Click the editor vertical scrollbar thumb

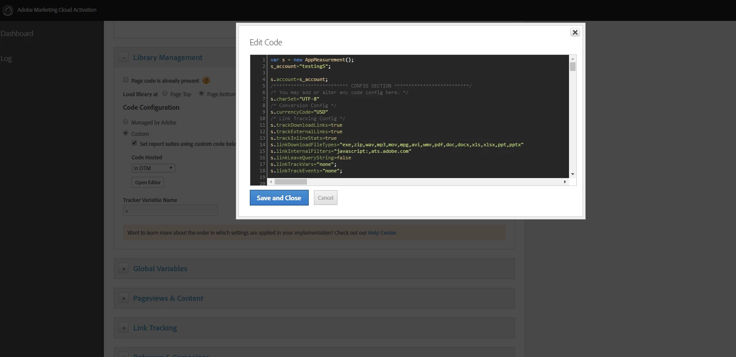click(572, 67)
